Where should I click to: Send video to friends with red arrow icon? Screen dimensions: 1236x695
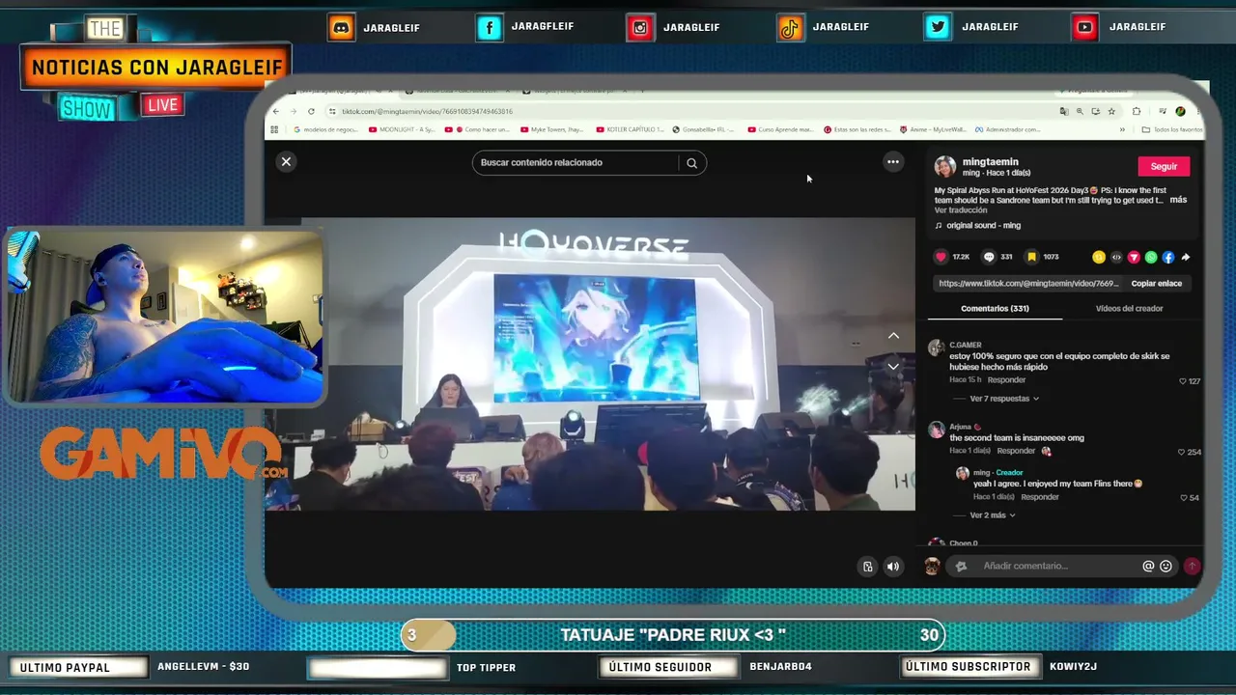coord(1134,257)
